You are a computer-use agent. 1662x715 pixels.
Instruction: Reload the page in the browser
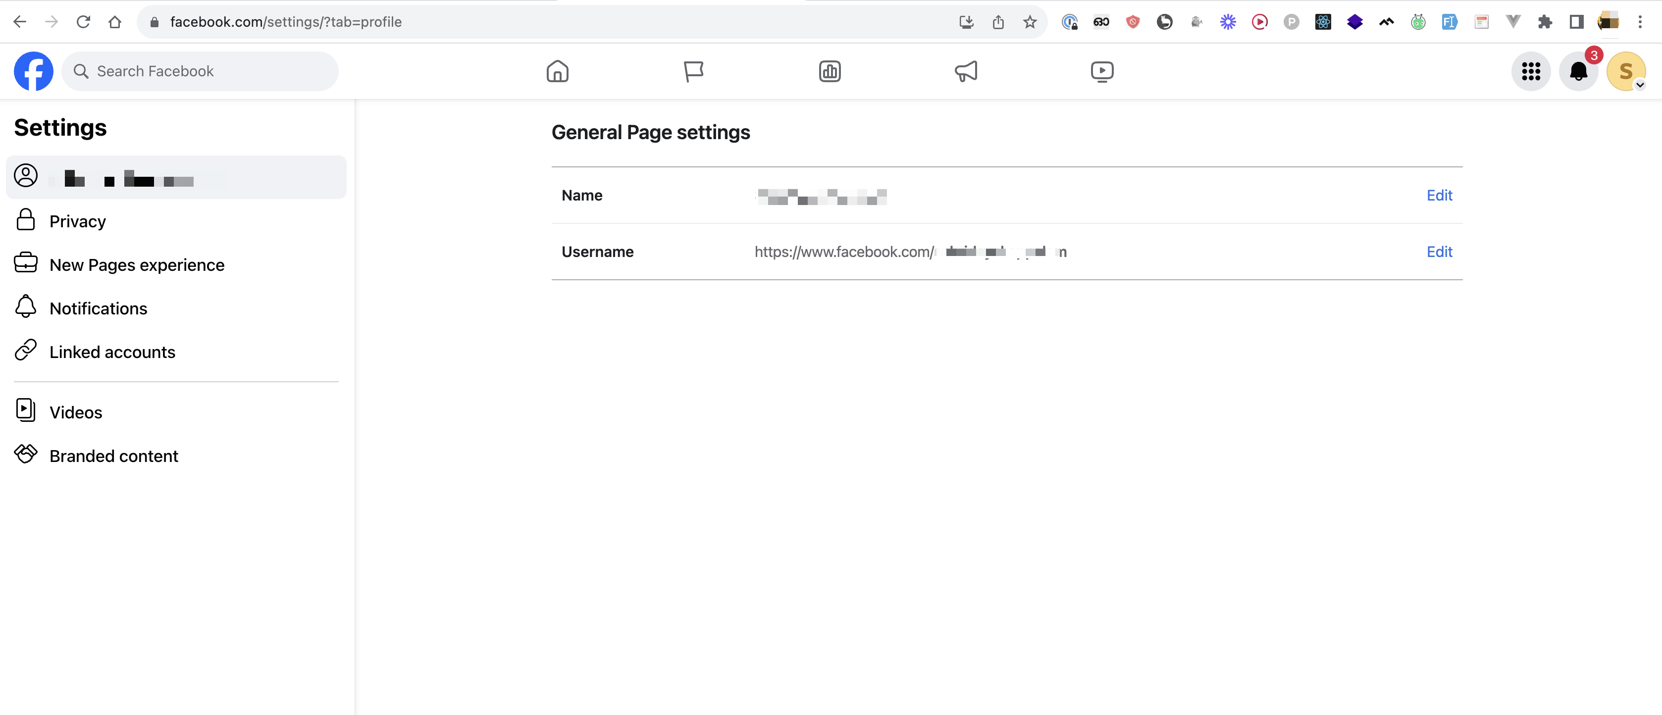(x=83, y=22)
